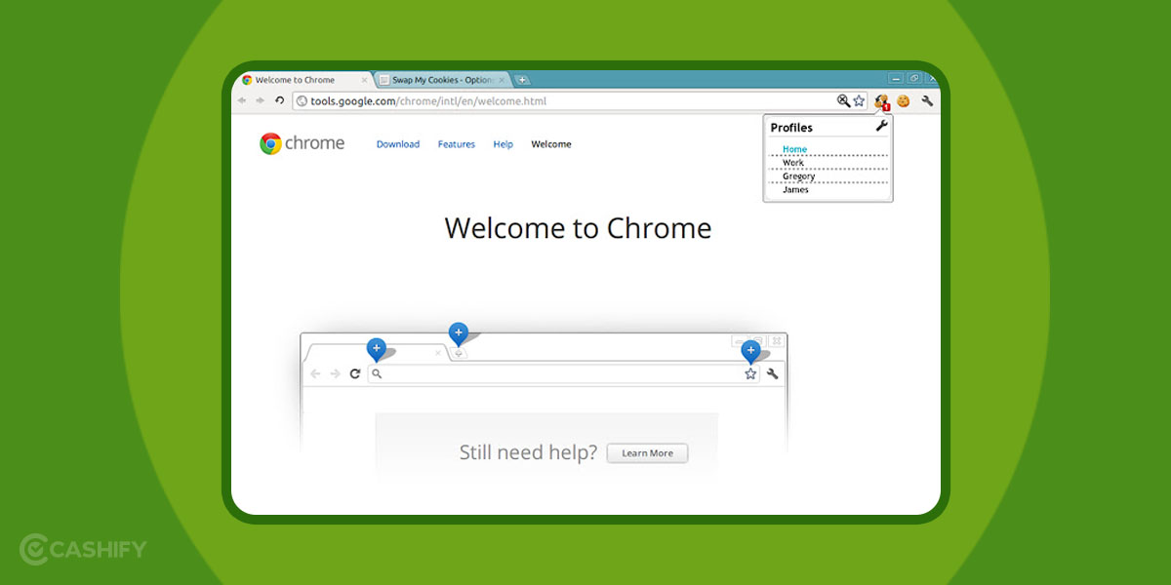The image size is (1171, 585).
Task: Open the Download link on the Chrome page
Action: point(398,143)
